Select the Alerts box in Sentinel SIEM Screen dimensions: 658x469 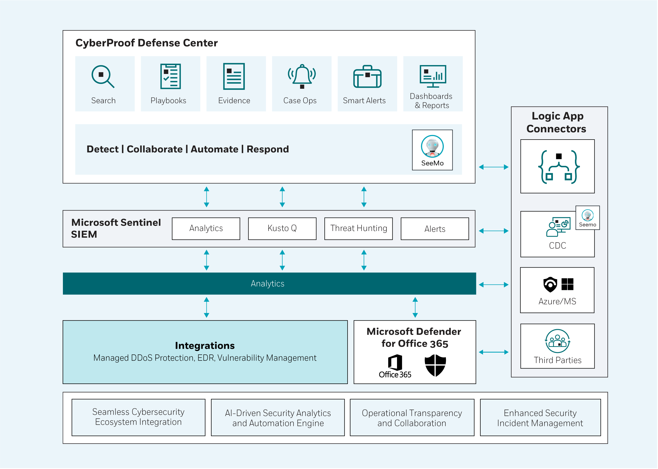tap(434, 229)
